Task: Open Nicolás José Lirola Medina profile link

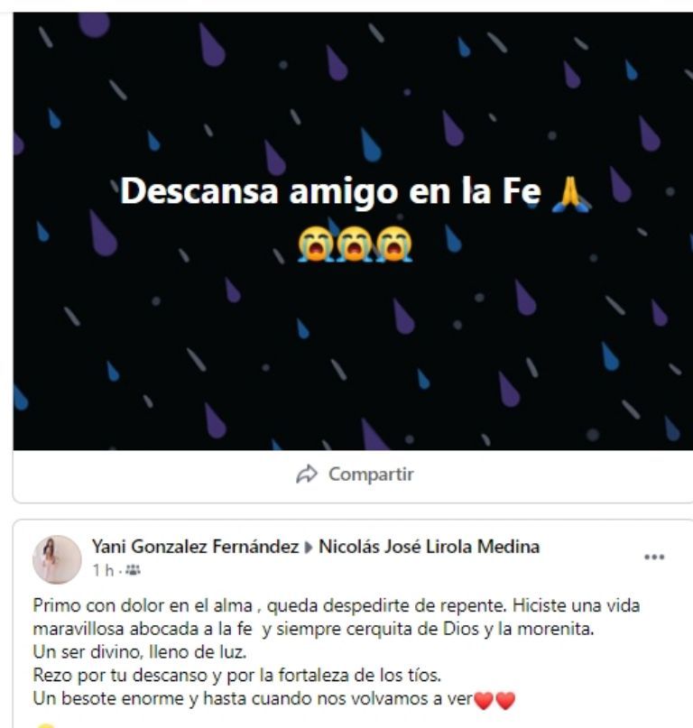Action: (430, 547)
